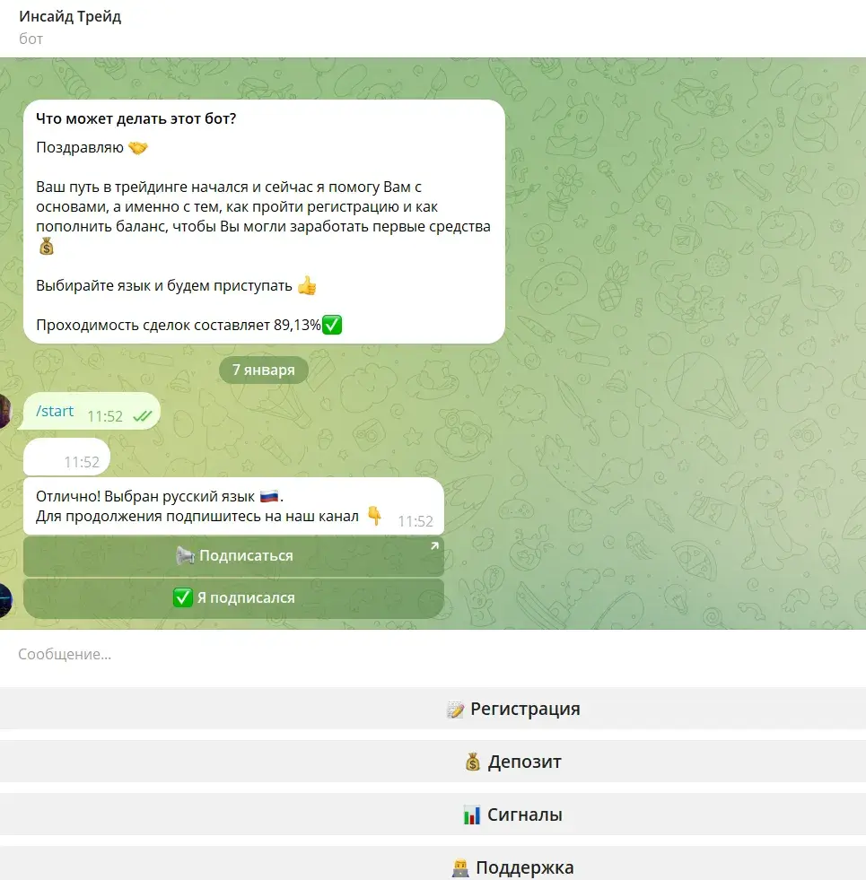
Task: Click the Подписаться inline channel button
Action: 233,555
